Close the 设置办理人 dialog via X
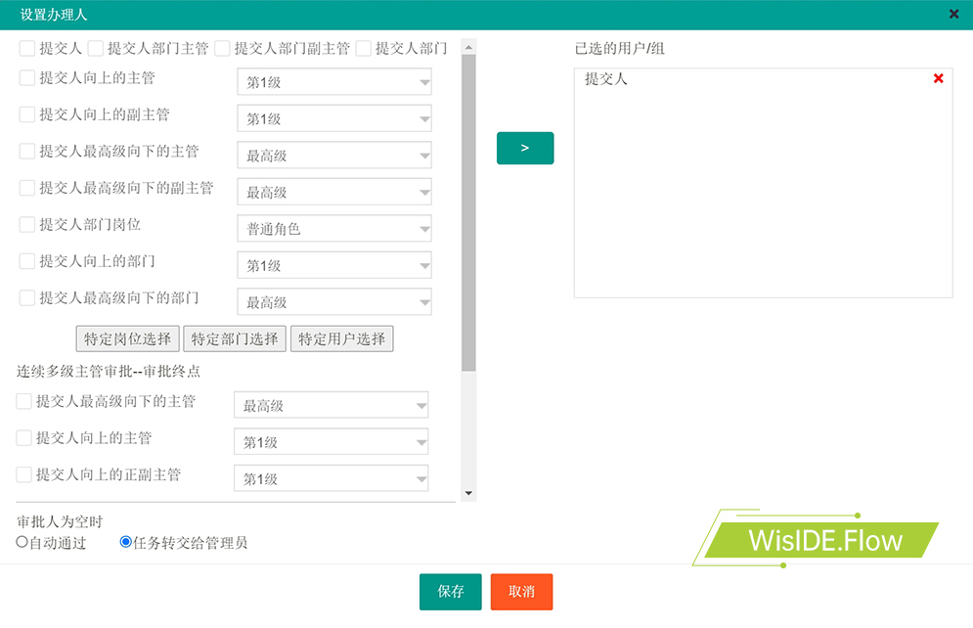Image resolution: width=973 pixels, height=628 pixels. coord(953,14)
